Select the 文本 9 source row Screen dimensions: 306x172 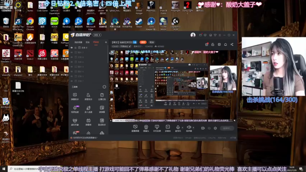point(89,47)
